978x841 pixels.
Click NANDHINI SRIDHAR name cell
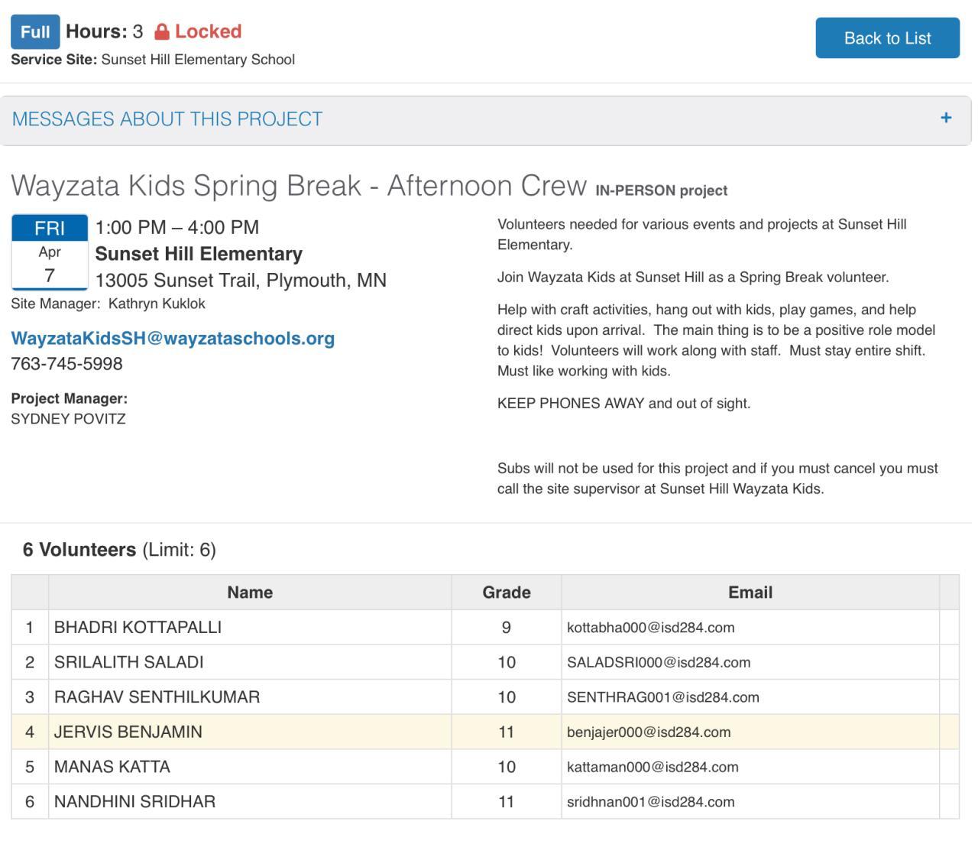tap(134, 801)
